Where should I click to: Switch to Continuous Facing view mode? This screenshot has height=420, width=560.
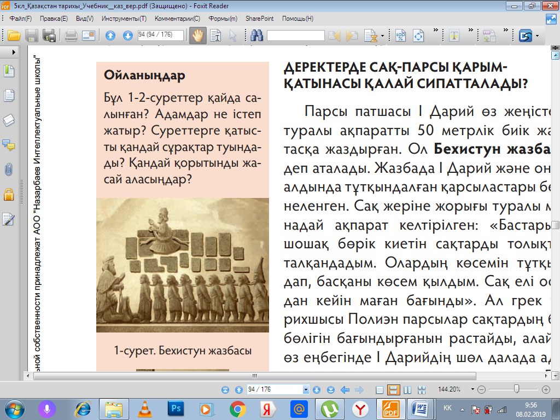(x=422, y=389)
